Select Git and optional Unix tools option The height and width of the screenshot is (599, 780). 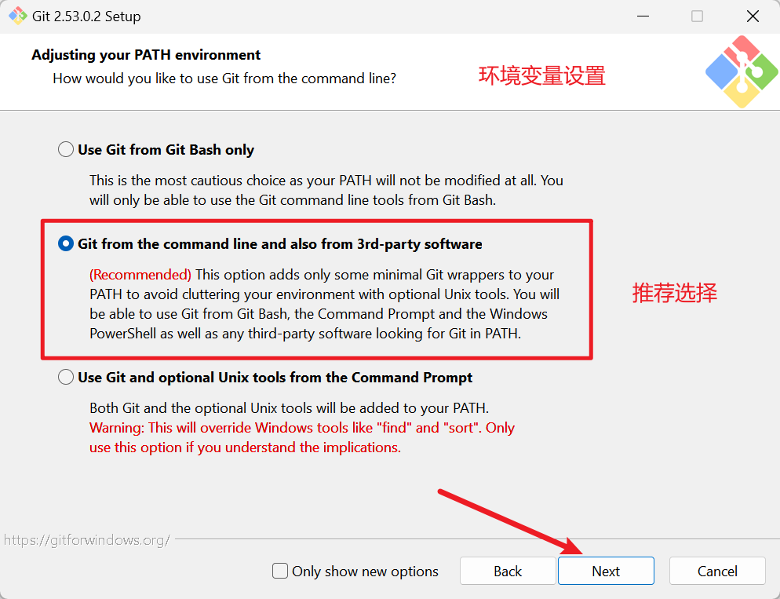[x=66, y=377]
